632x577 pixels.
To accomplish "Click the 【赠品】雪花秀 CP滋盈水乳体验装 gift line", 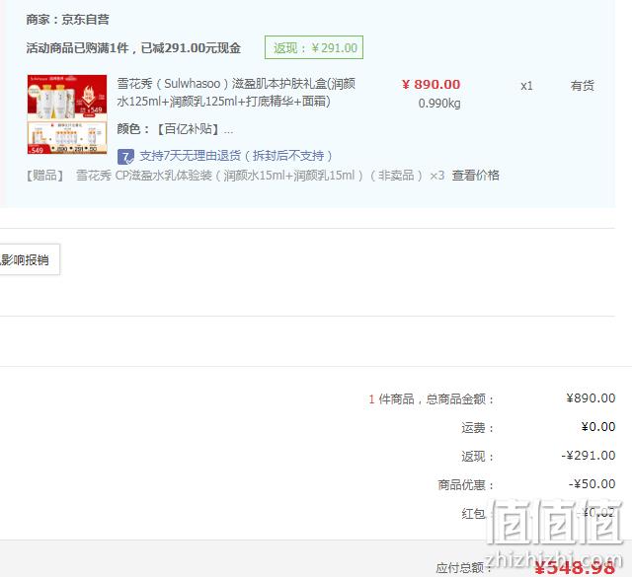I will pos(235,176).
